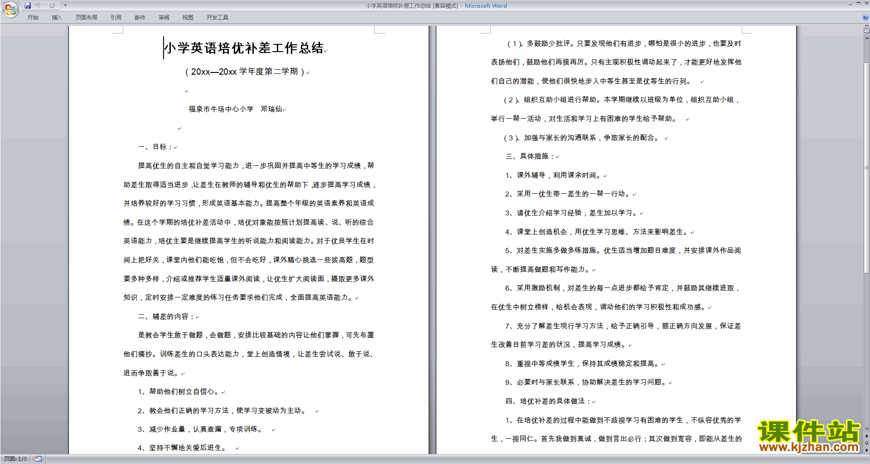Click the split-window handle above the scrollbar
Image resolution: width=870 pixels, height=464 pixels.
click(866, 26)
